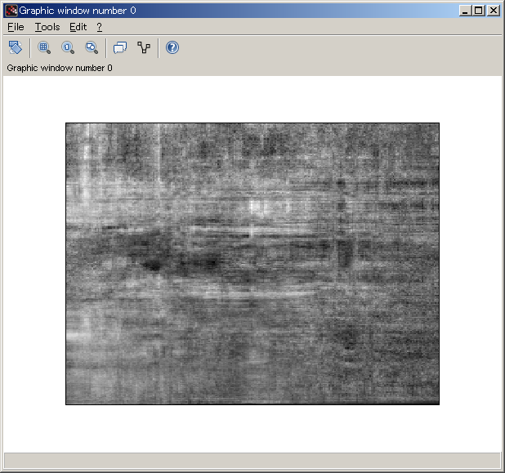The width and height of the screenshot is (505, 473).
Task: Click the Scilab icon in title bar
Action: point(11,11)
